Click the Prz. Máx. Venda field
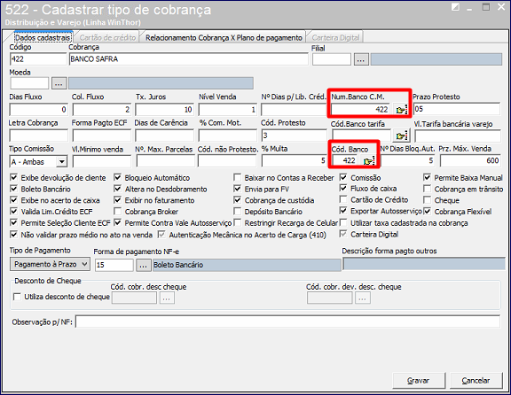The image size is (511, 395). 470,160
